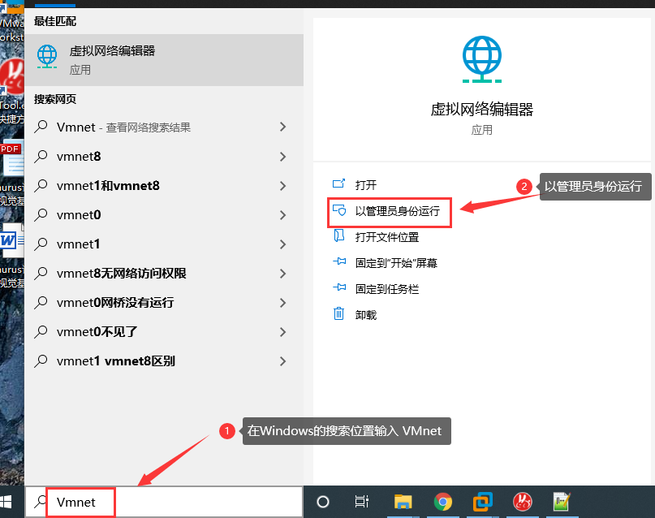
Task: Open the green notepad app on taskbar
Action: [562, 502]
